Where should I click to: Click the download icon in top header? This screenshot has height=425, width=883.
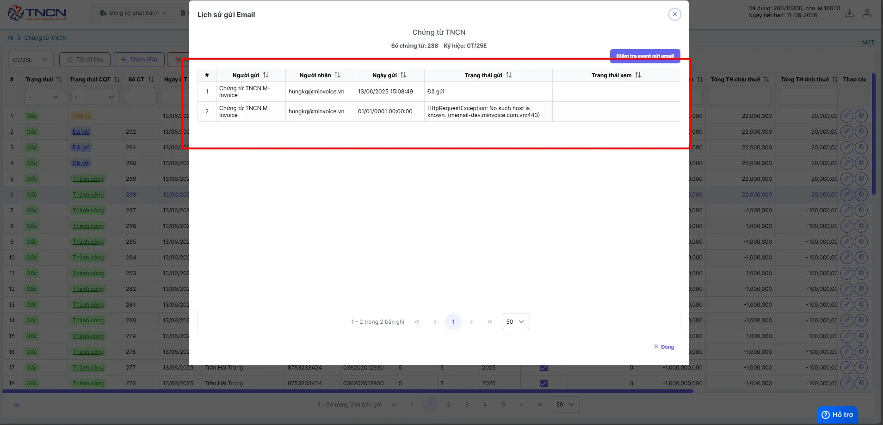coord(850,13)
